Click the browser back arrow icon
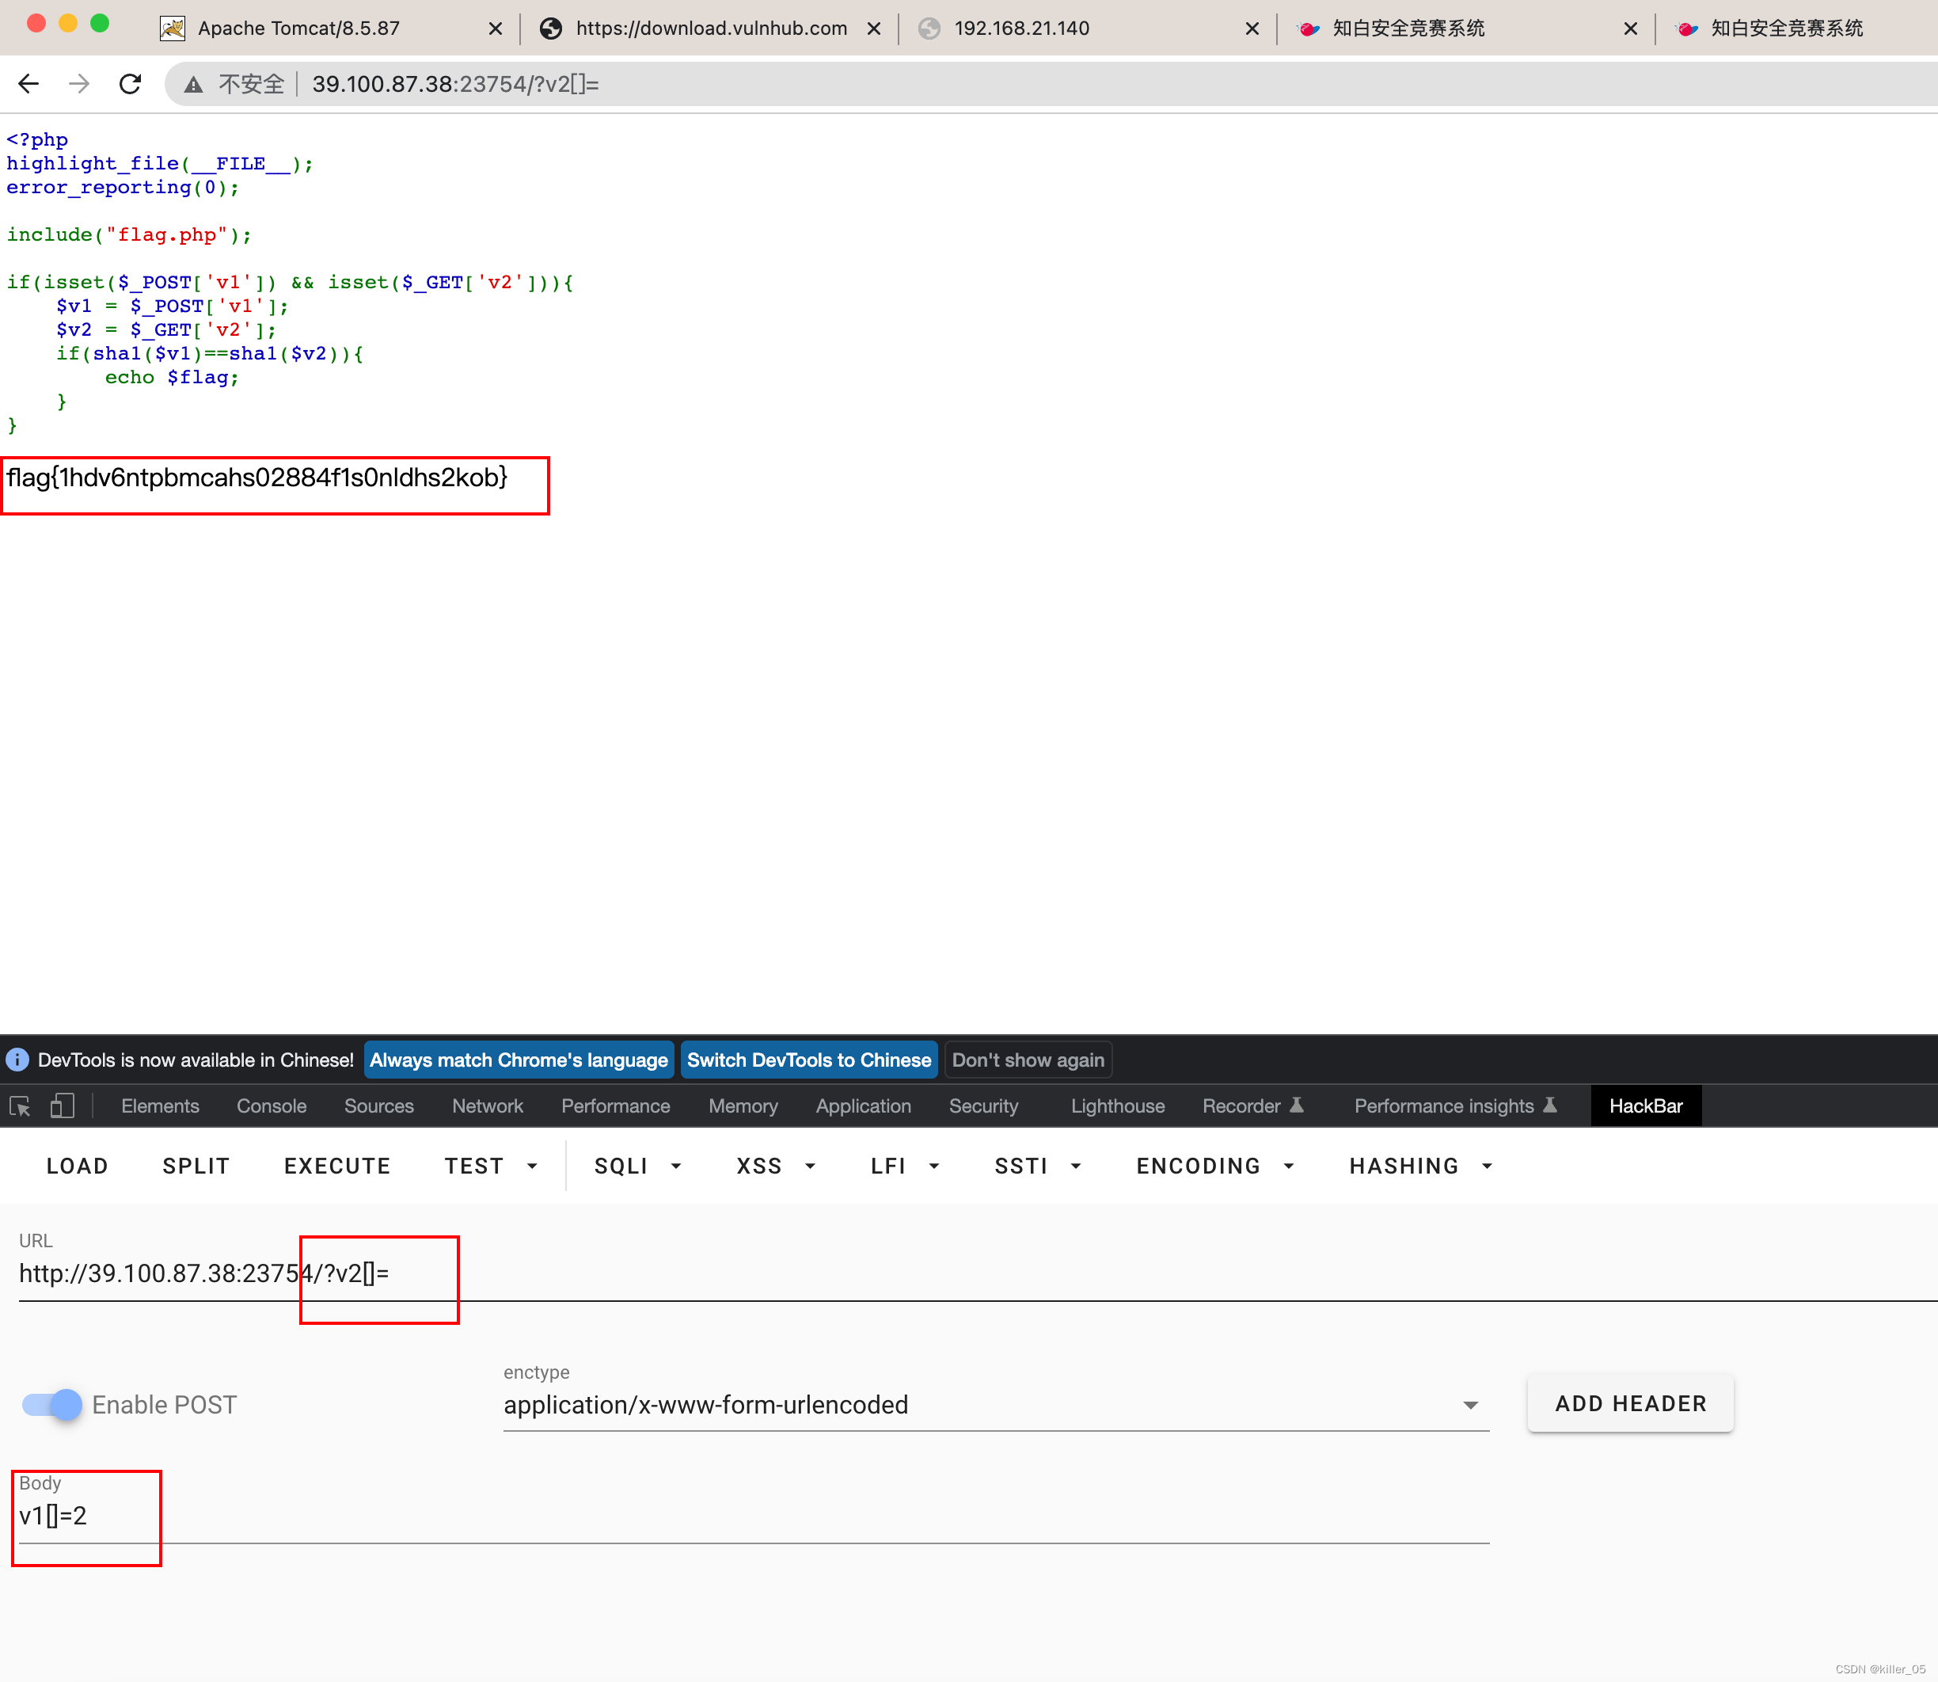 point(28,85)
